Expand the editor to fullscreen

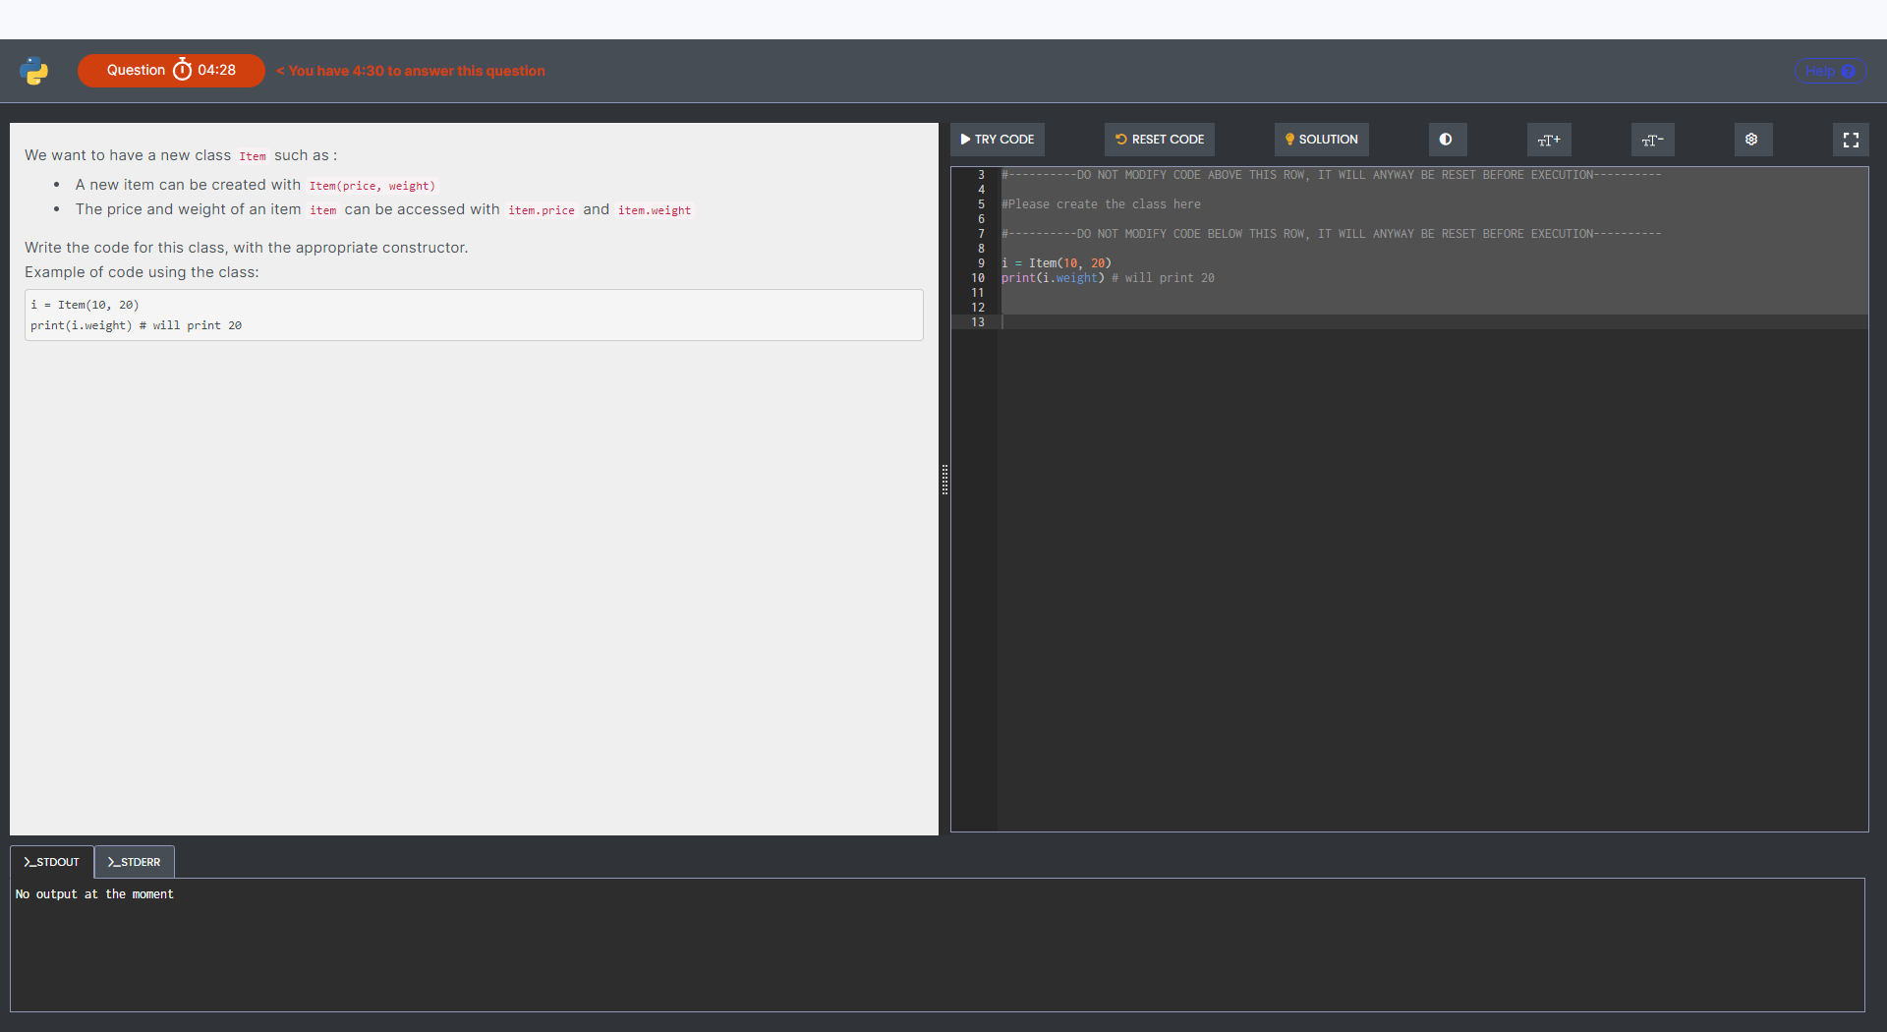(x=1851, y=140)
